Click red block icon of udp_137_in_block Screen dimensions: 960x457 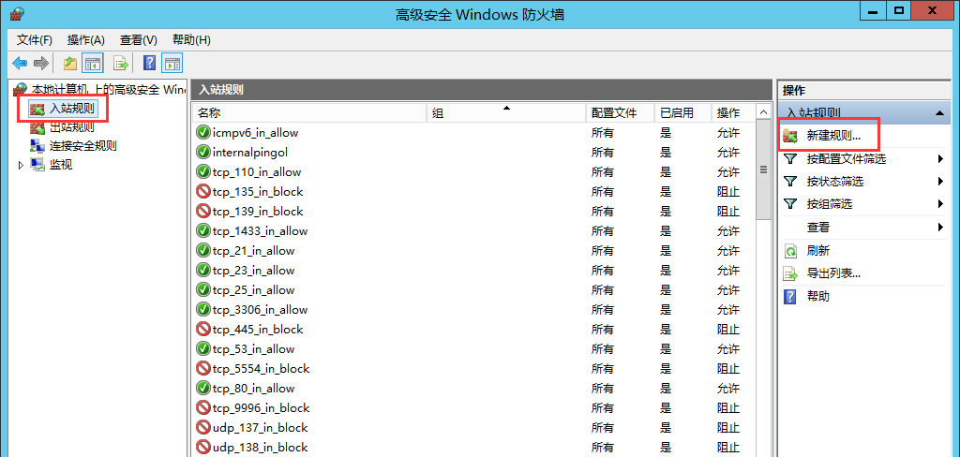point(203,427)
